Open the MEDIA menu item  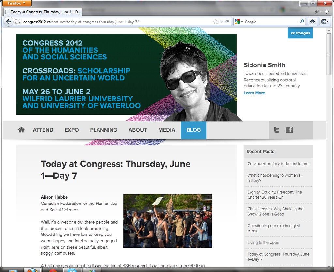(167, 130)
